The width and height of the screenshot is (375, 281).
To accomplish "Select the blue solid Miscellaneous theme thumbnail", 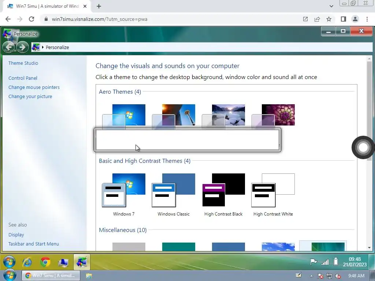I will click(x=229, y=247).
